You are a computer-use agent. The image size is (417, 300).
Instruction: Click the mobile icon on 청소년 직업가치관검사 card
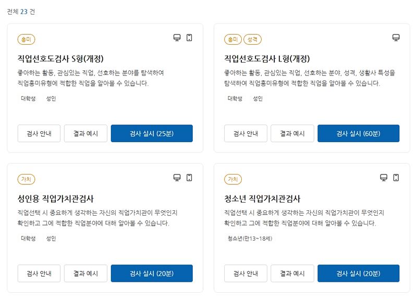396,178
